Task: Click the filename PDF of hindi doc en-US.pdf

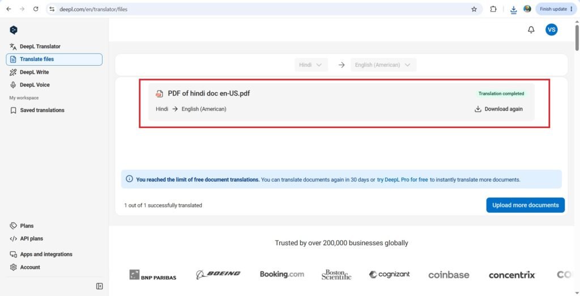Action: coord(209,93)
